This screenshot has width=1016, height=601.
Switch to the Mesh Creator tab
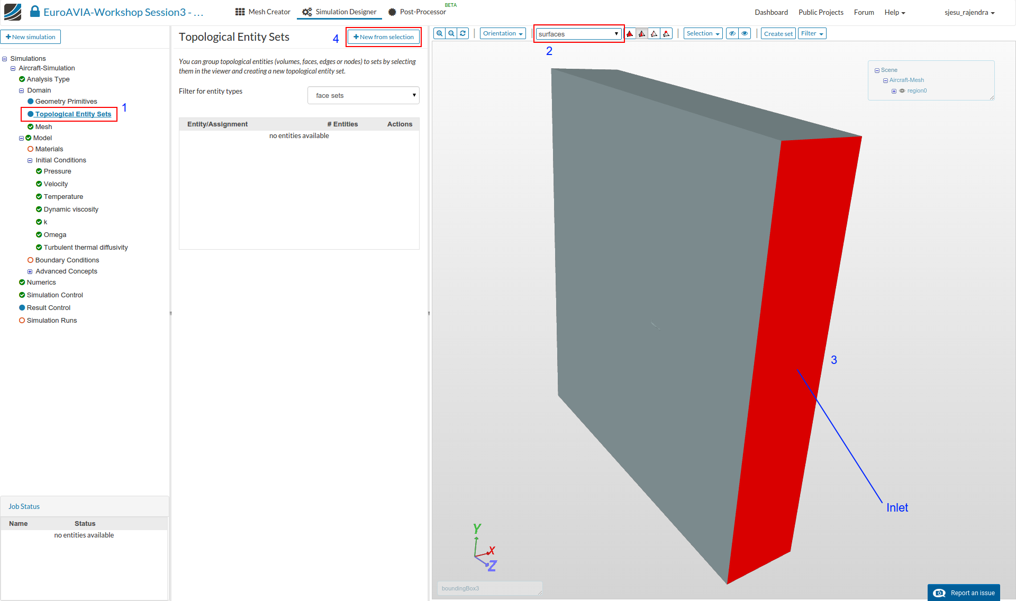pyautogui.click(x=263, y=12)
